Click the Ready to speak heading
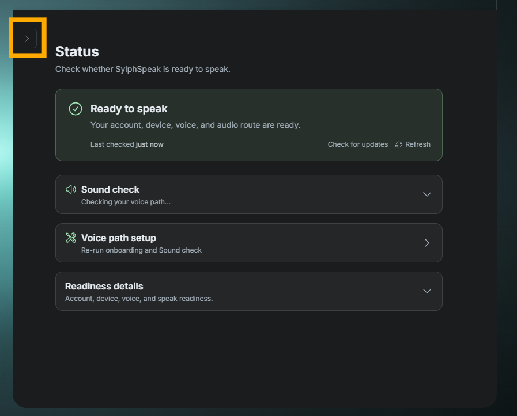517x416 pixels. pyautogui.click(x=129, y=109)
